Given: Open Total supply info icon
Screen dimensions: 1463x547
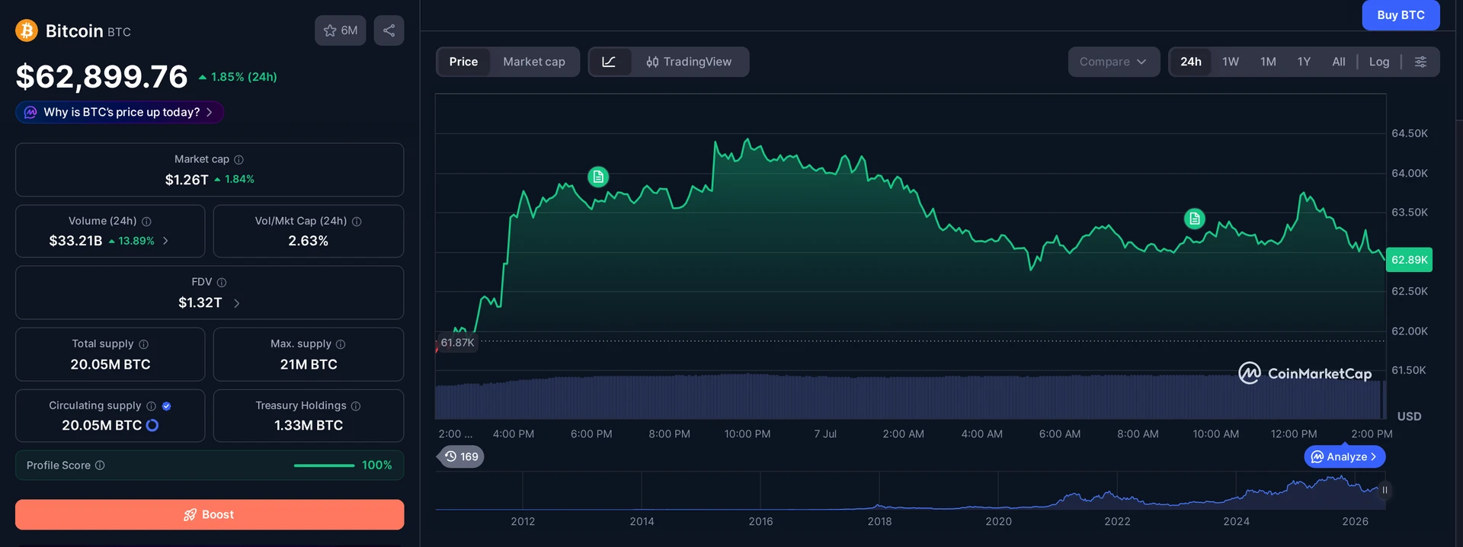Looking at the screenshot, I should pyautogui.click(x=143, y=344).
